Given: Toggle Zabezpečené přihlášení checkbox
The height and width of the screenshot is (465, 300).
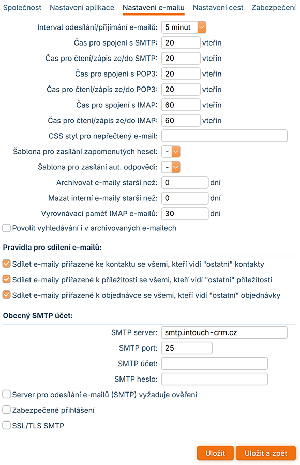Looking at the screenshot, I should (7, 410).
